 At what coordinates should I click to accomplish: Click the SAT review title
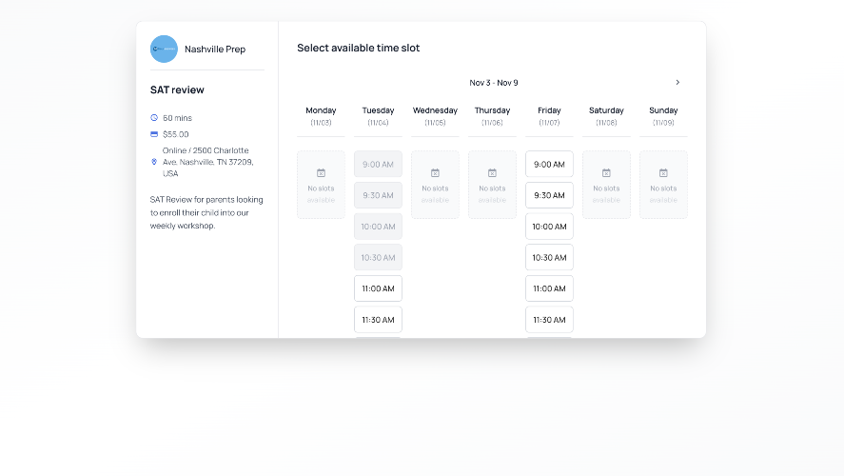177,89
